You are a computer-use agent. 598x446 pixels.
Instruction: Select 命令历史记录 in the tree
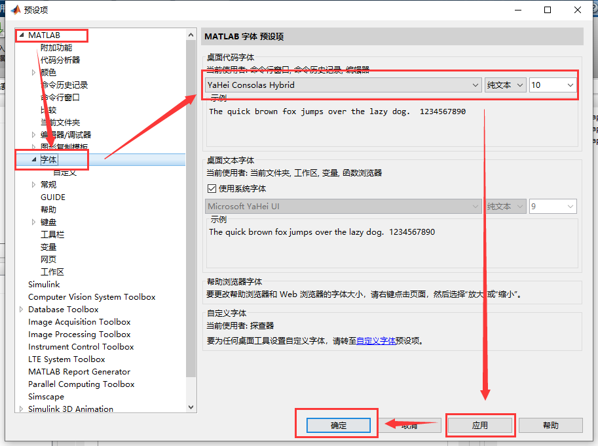(64, 85)
